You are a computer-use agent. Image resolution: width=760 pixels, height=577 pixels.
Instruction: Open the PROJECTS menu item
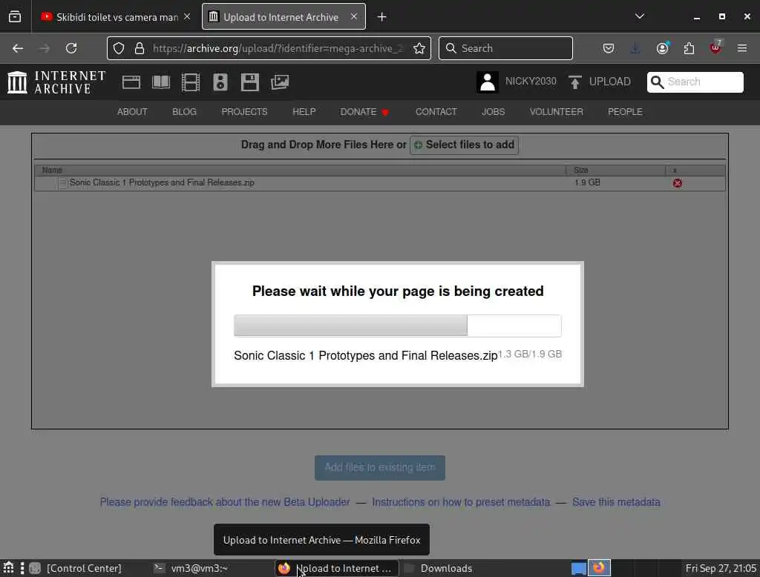(x=245, y=112)
